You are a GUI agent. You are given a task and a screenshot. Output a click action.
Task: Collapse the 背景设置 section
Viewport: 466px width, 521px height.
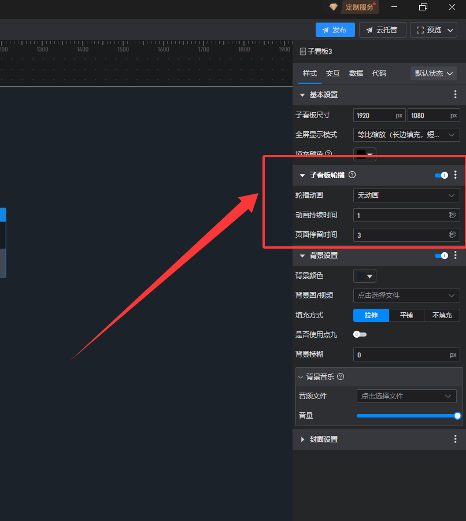(x=302, y=256)
